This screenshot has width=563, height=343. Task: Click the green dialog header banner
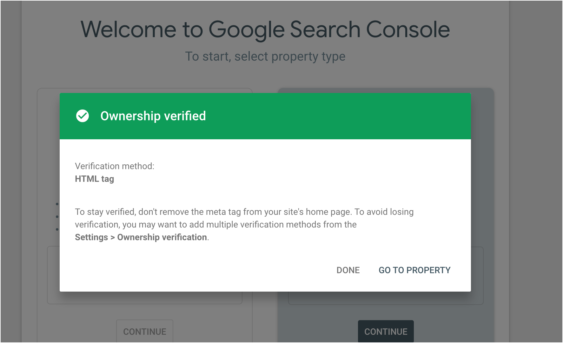click(317, 116)
